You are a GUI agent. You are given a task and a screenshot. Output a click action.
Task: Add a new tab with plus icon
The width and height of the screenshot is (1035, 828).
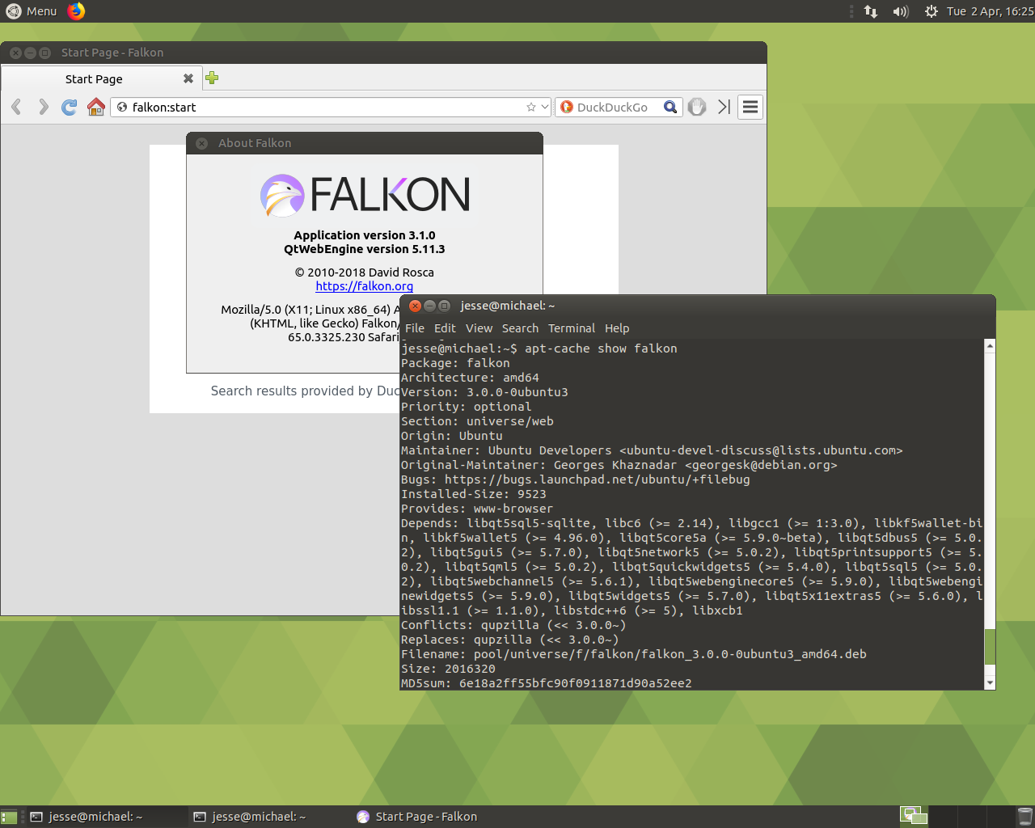pyautogui.click(x=212, y=78)
